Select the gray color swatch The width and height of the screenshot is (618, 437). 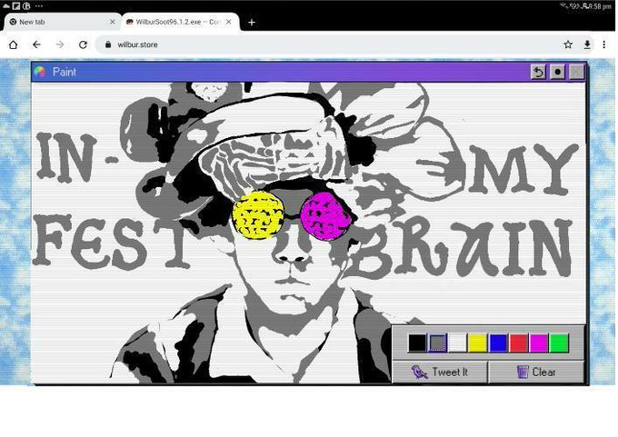click(437, 343)
